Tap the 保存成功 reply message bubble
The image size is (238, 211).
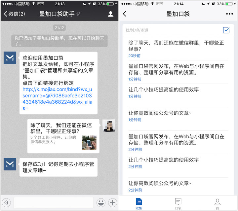pos(59,167)
